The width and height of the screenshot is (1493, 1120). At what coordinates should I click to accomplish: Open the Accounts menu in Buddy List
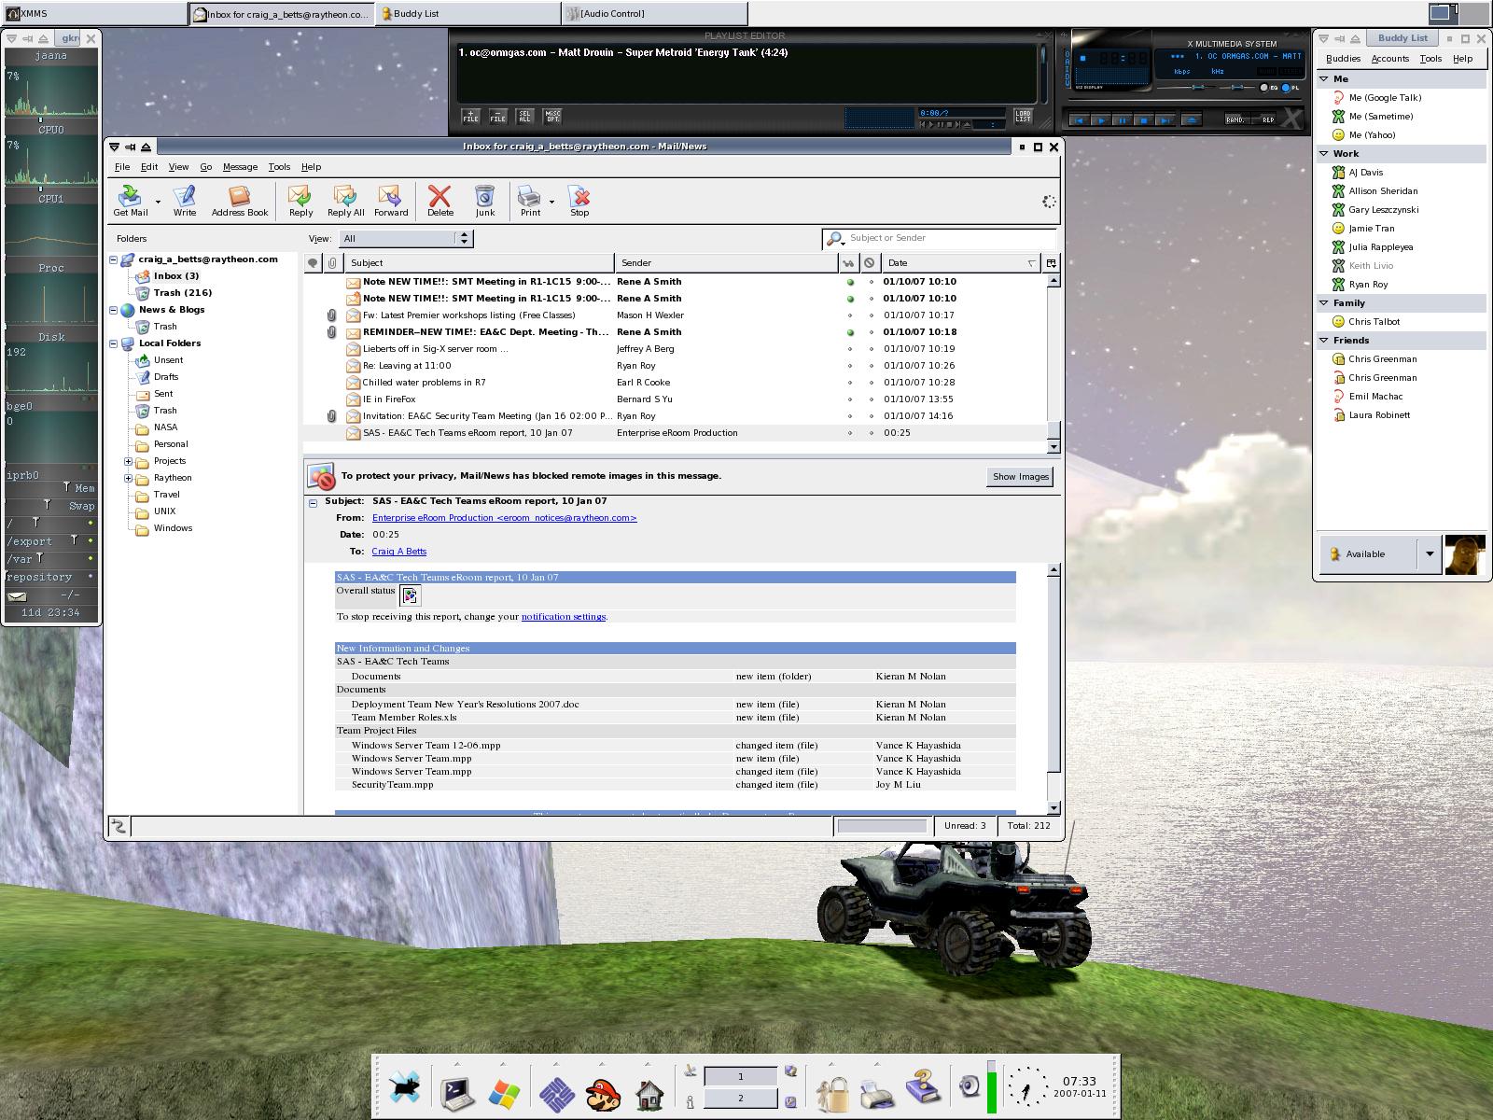[1389, 59]
